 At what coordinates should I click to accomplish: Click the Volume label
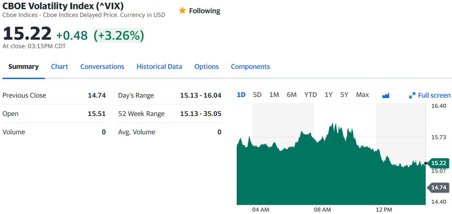click(14, 132)
